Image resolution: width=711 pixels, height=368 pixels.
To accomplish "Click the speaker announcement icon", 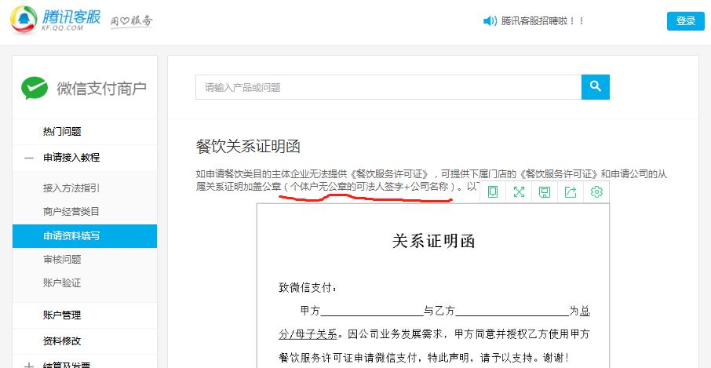I will click(490, 21).
